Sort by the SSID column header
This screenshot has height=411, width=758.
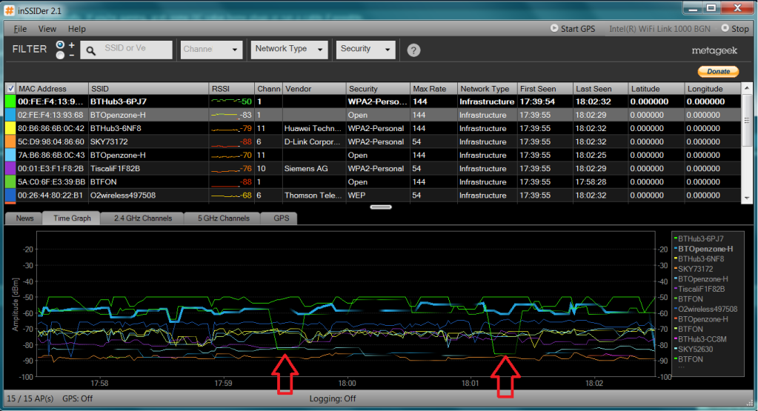click(149, 89)
